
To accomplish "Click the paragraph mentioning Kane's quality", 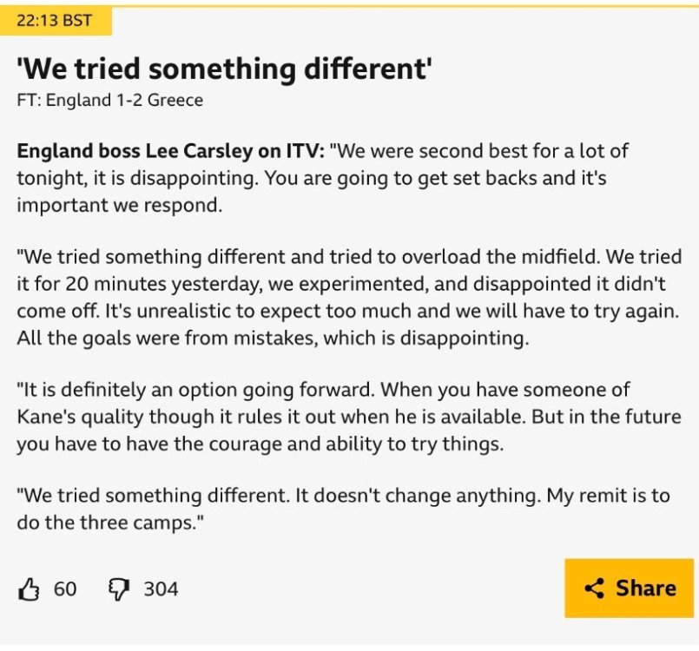I will click(x=347, y=417).
